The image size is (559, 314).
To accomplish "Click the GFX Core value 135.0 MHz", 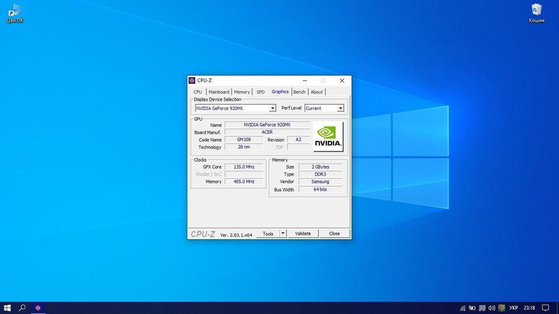I will (244, 167).
